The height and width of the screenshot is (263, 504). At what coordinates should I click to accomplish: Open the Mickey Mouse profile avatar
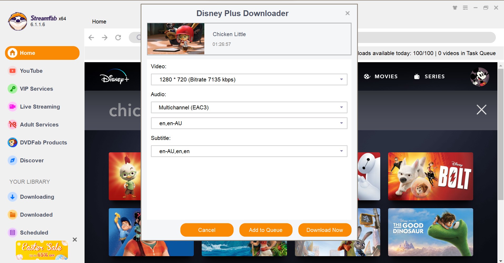[480, 77]
